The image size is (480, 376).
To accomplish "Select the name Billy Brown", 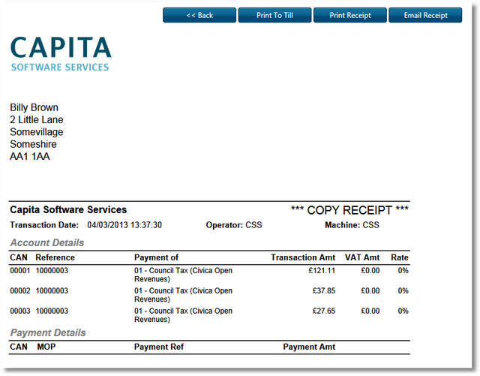I will coord(34,107).
